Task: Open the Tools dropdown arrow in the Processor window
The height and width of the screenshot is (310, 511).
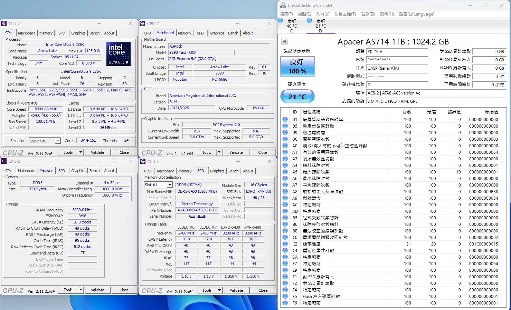Action: pos(81,152)
